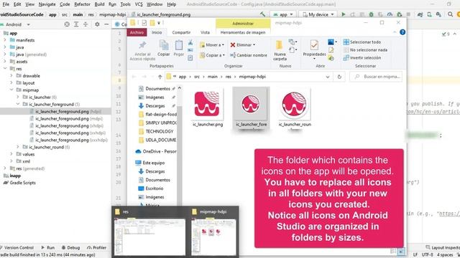This screenshot has height=258, width=460.
Task: Open Herramientas de imagen tab
Action: tap(243, 32)
